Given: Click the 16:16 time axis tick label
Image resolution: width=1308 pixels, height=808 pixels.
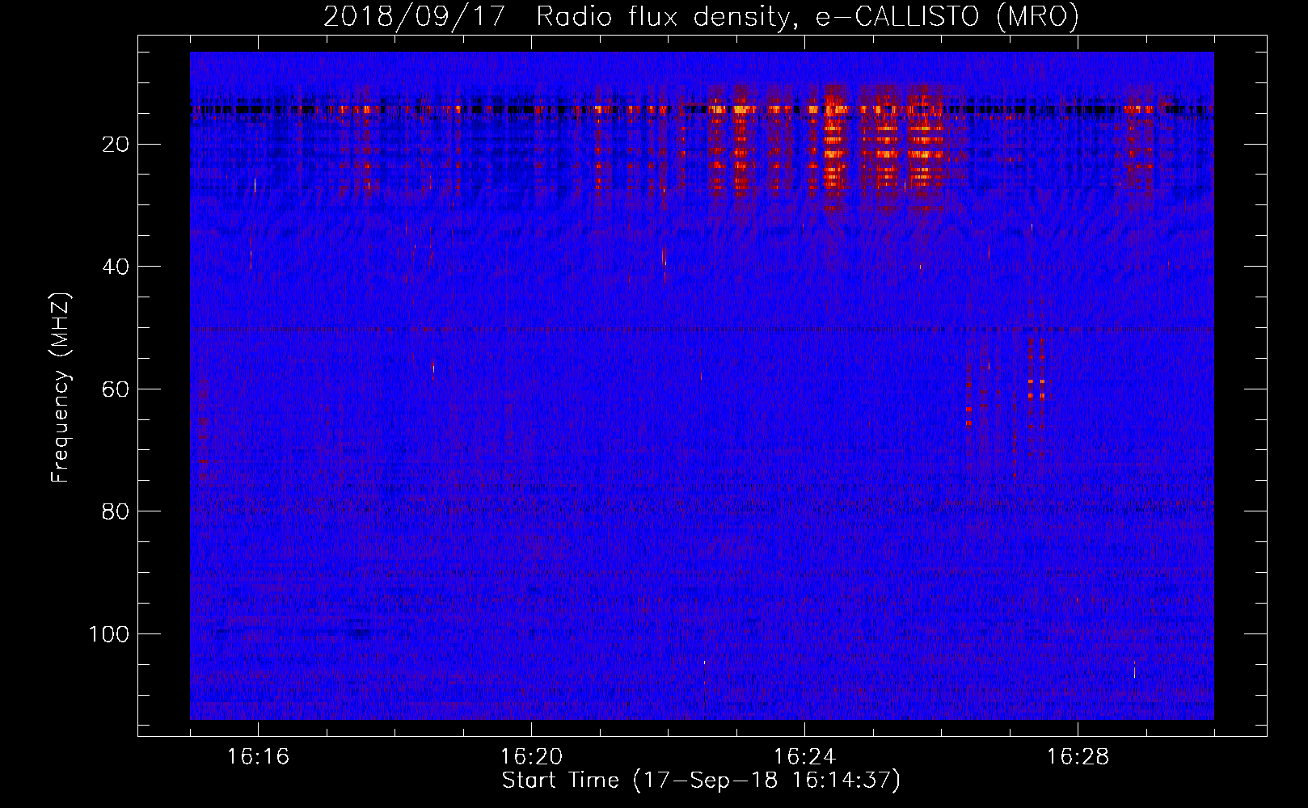Looking at the screenshot, I should click(258, 757).
